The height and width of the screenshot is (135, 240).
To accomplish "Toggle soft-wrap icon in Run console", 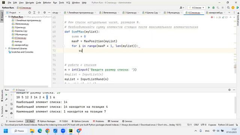I will [12, 104].
